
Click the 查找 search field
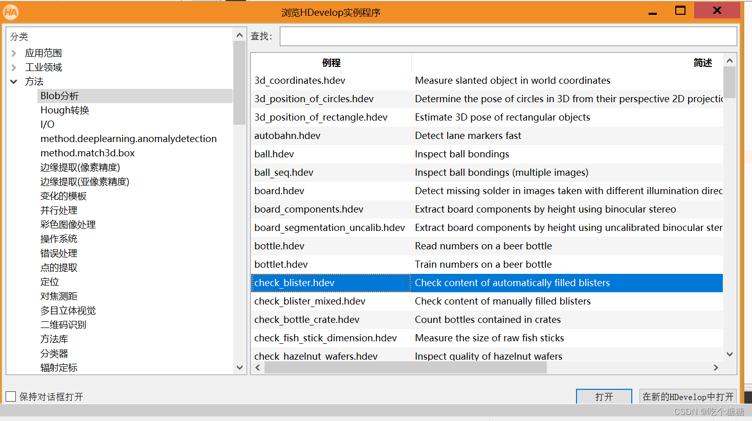coord(508,36)
